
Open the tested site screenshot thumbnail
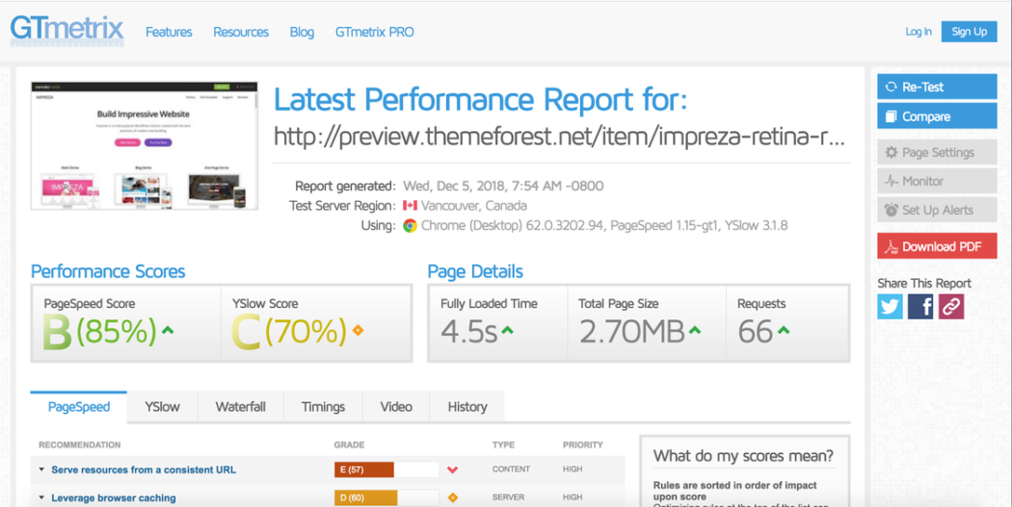click(145, 145)
